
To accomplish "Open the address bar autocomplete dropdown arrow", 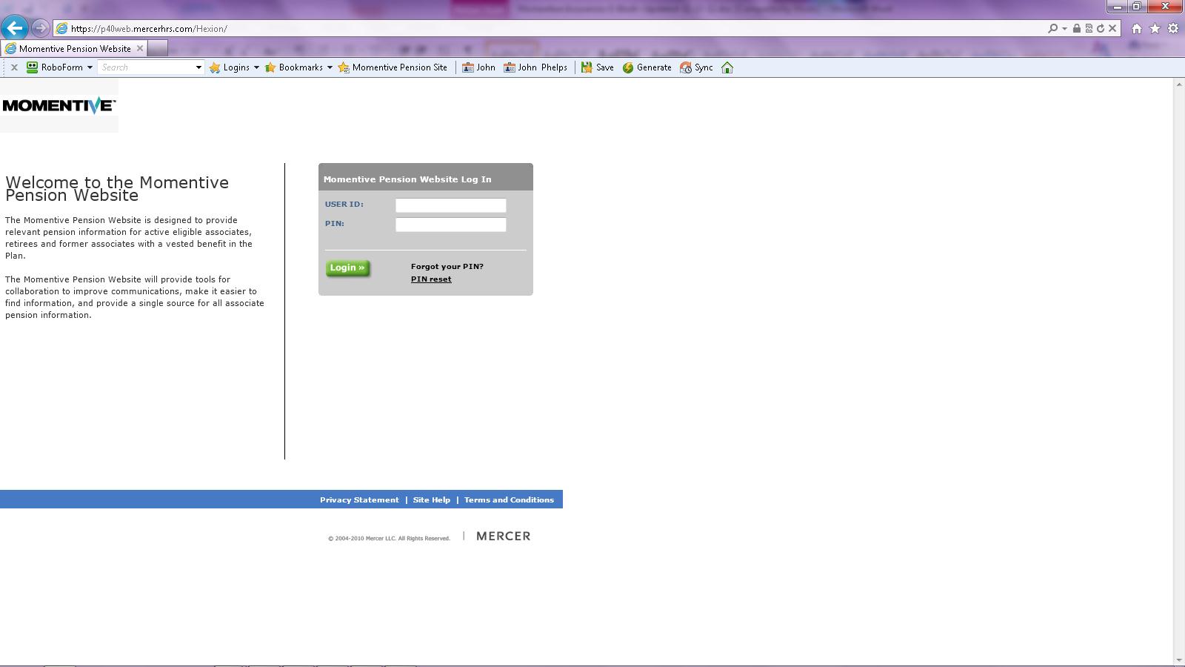I will 1064,28.
